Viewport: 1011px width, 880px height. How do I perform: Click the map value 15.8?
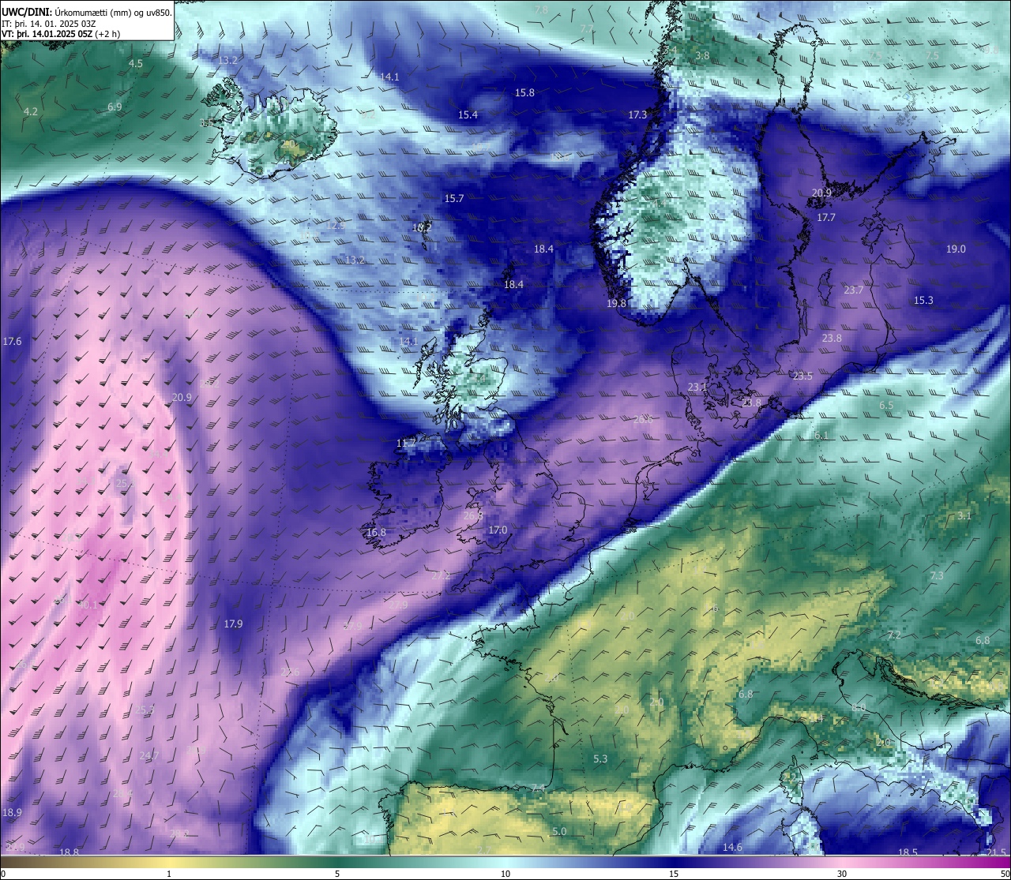tap(524, 92)
